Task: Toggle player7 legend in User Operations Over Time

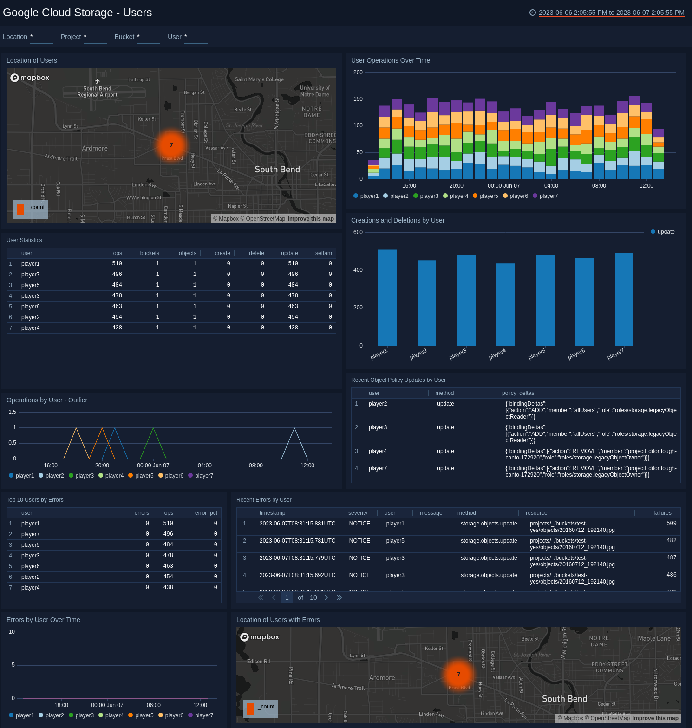Action: point(545,196)
